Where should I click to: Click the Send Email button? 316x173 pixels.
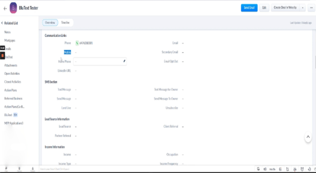[249, 8]
